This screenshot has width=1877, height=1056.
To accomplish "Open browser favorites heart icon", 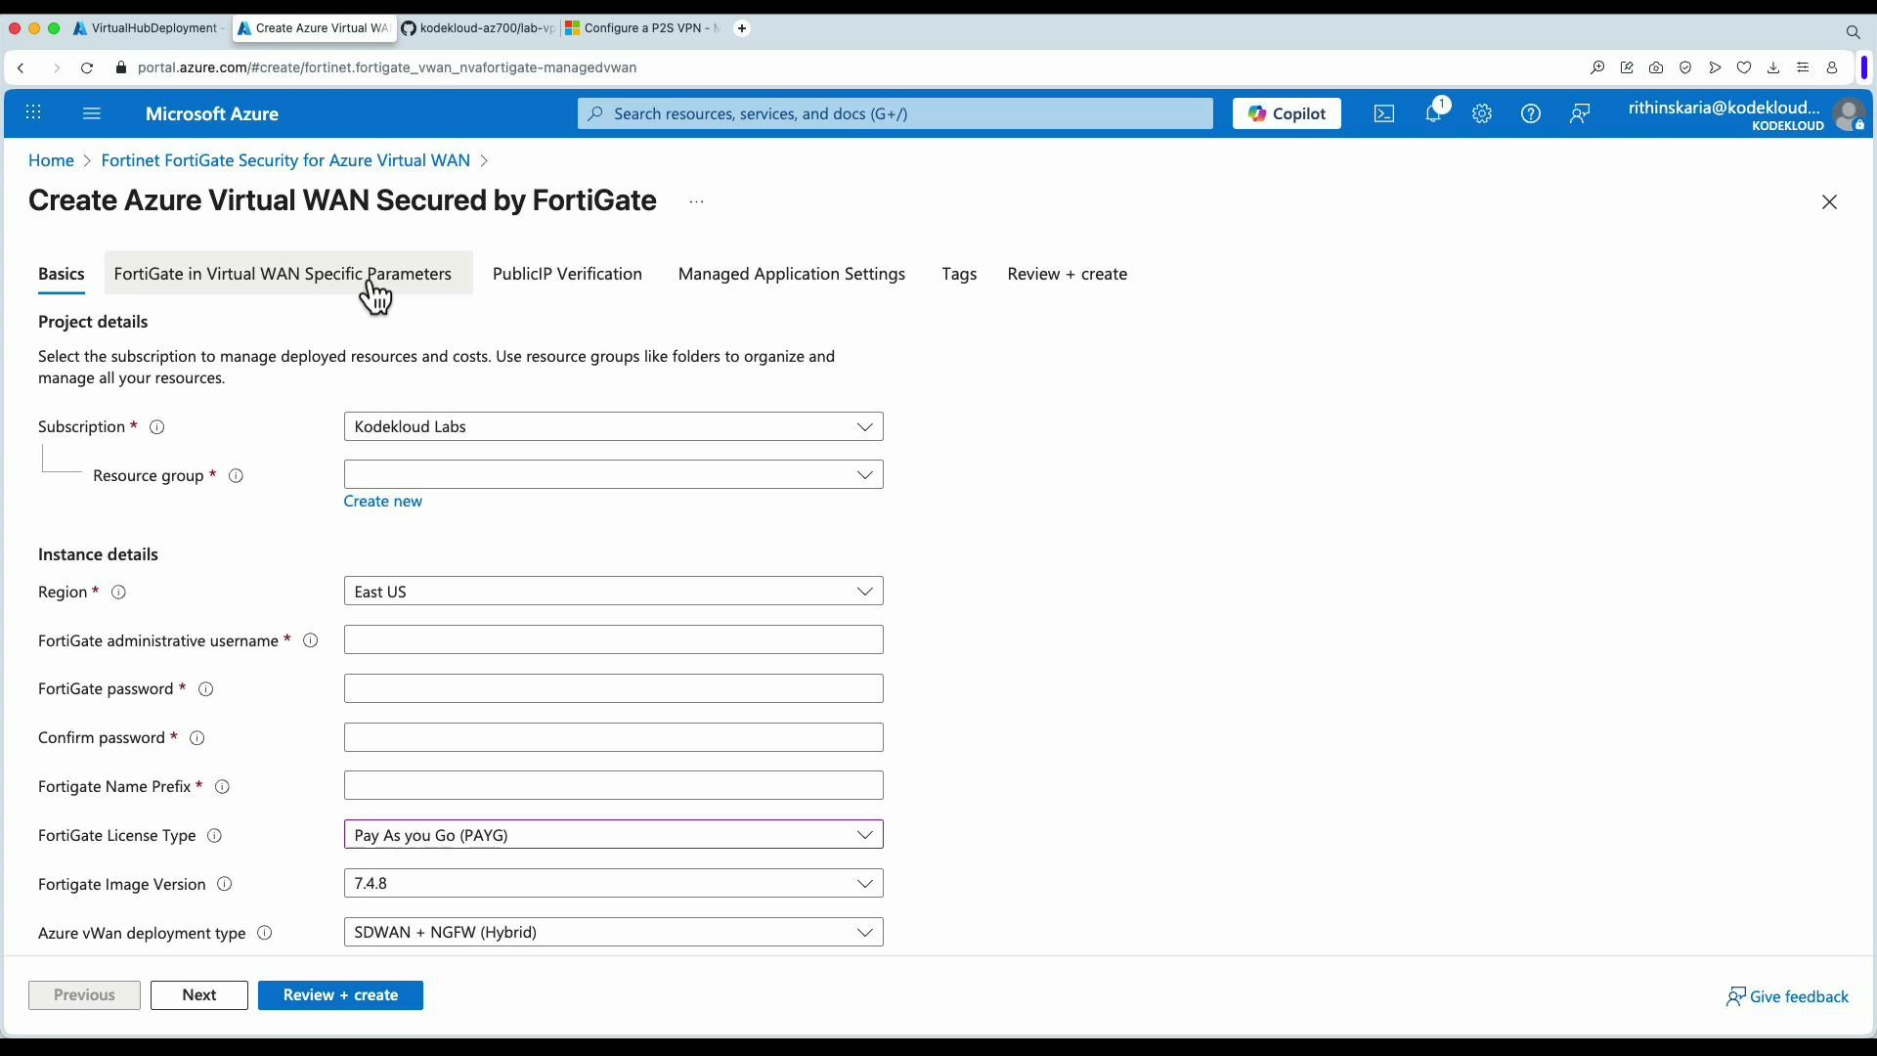I will (x=1745, y=67).
